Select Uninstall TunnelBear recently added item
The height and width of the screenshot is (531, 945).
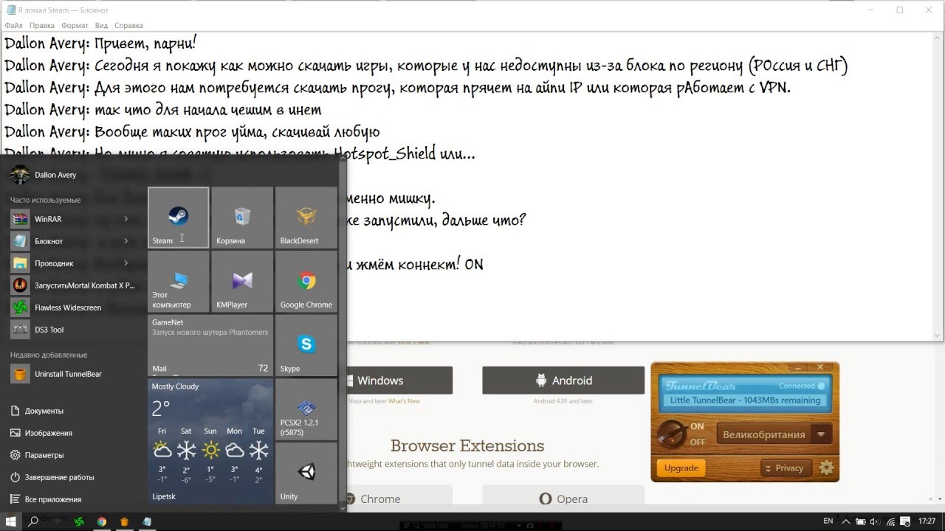click(72, 374)
